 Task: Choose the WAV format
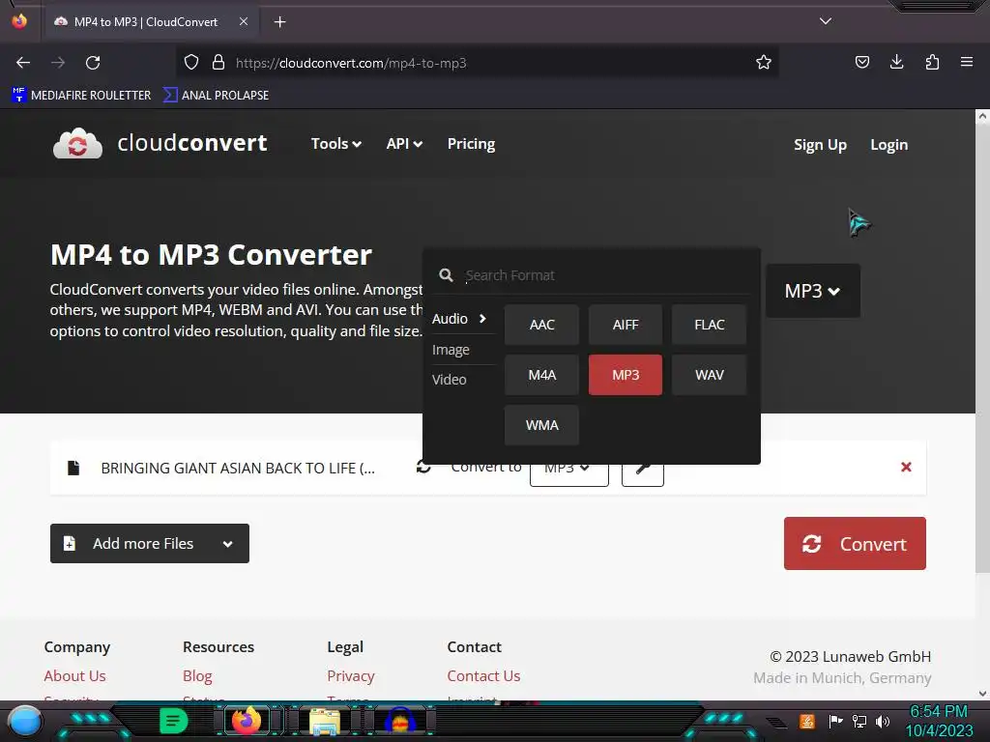(x=709, y=375)
